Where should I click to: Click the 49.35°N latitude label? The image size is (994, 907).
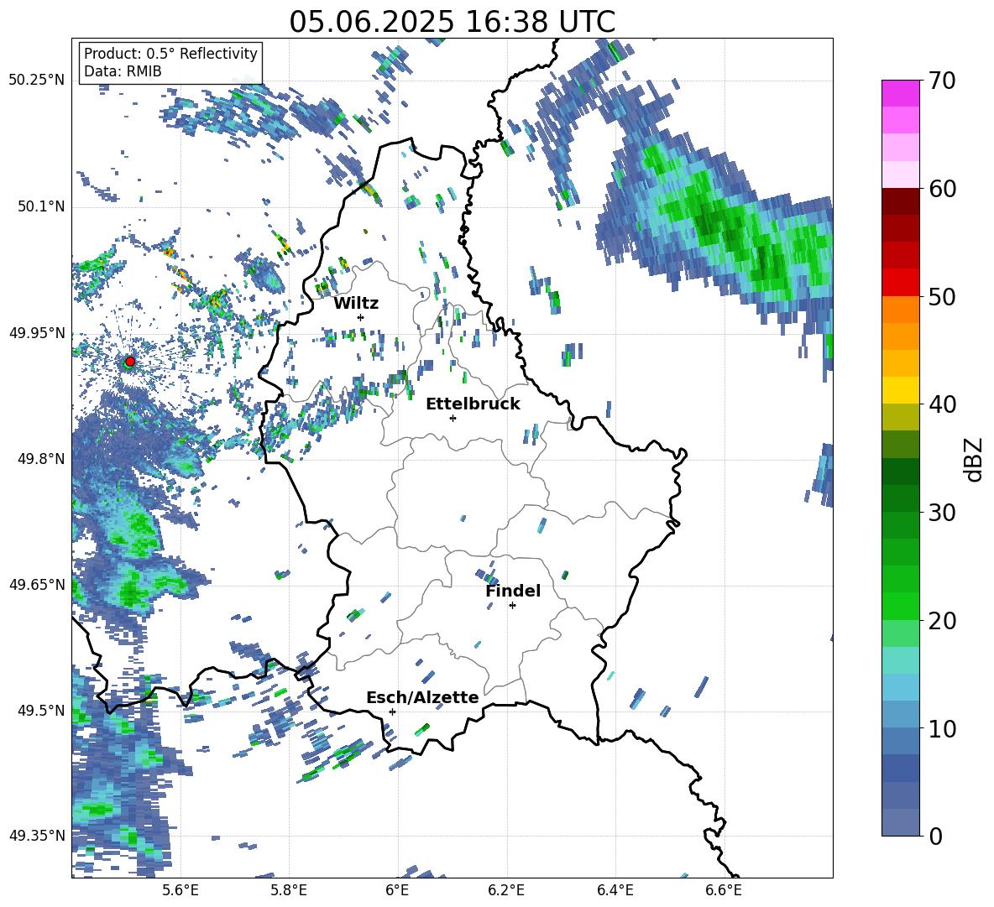click(x=37, y=836)
